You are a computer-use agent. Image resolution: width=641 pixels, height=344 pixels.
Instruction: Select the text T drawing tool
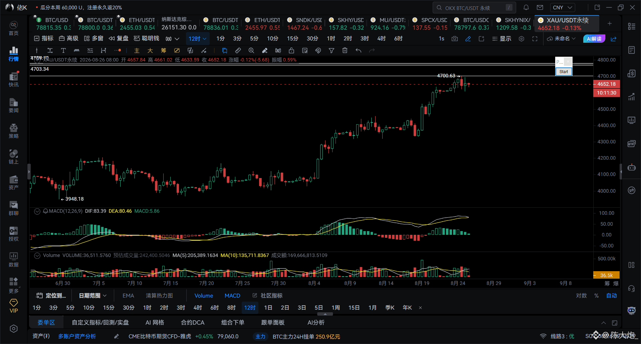coord(63,50)
